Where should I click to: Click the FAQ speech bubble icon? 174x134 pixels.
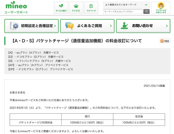point(69,26)
